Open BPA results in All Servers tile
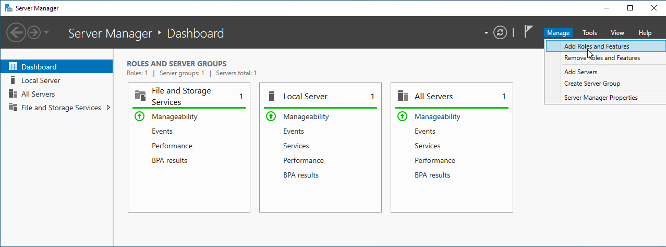This screenshot has height=247, width=666. (432, 175)
